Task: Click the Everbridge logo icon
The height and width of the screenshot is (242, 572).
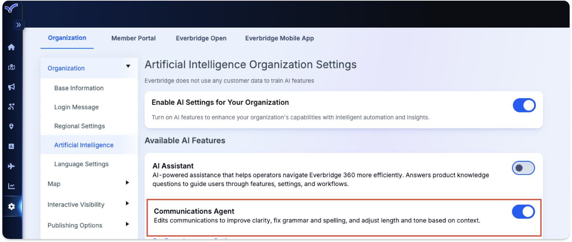Action: pos(11,8)
